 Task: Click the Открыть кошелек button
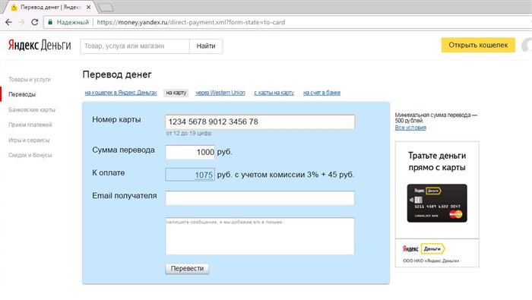[x=478, y=45]
